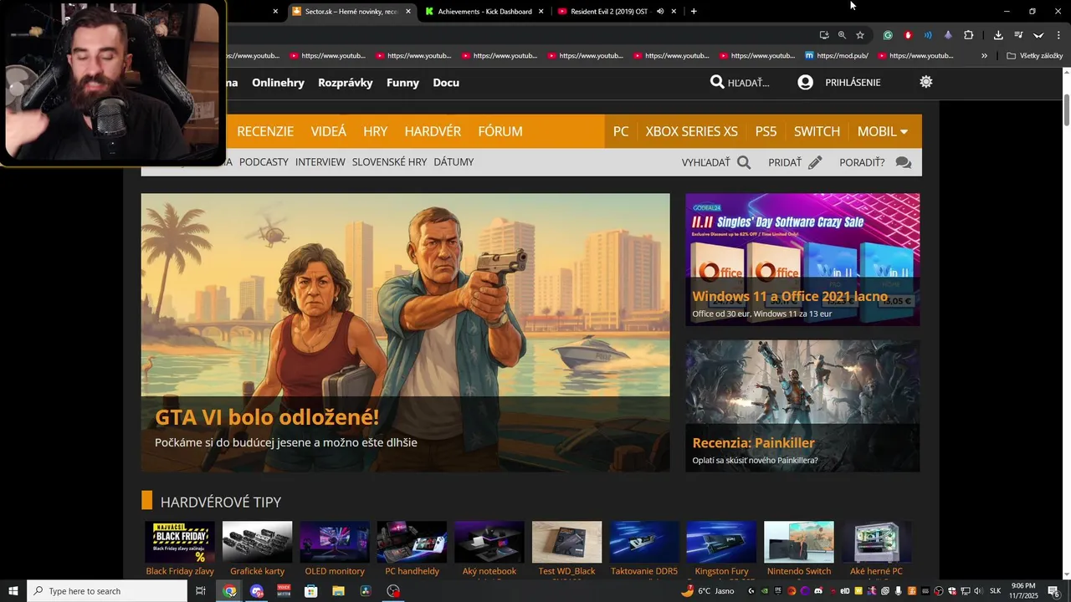This screenshot has height=602, width=1071.
Task: Open the PODCASTY submenu link
Action: 264,162
